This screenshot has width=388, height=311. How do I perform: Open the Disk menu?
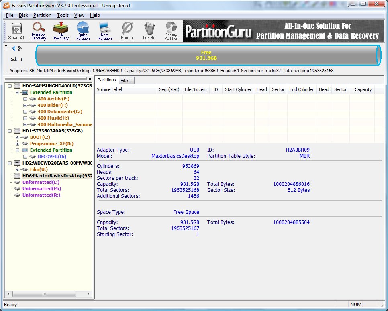(23, 15)
